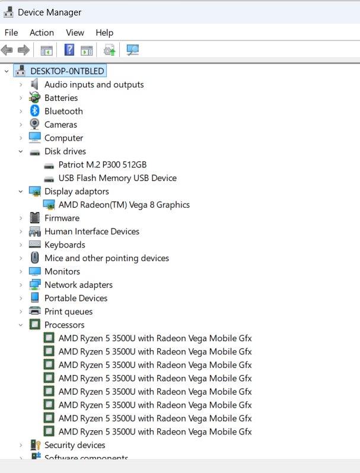360x473 pixels.
Task: Select the Portable Devices label
Action: [76, 299]
